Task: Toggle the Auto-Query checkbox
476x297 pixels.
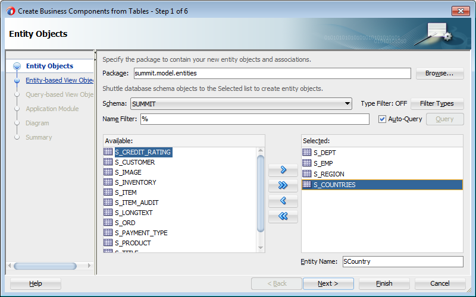Action: coord(382,119)
